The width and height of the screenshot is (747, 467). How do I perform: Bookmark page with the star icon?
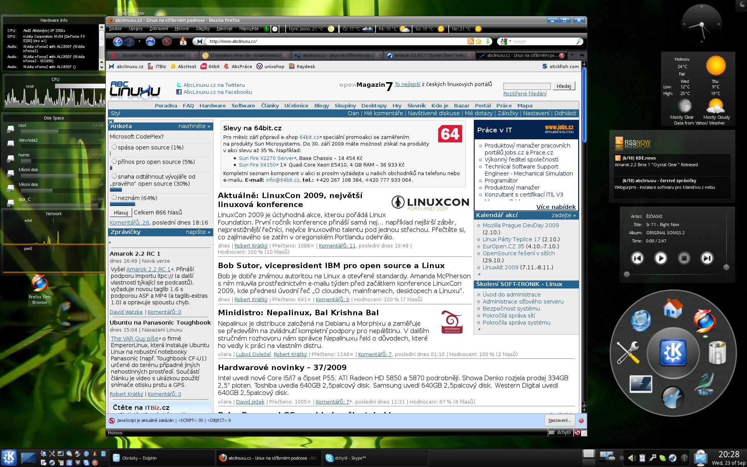pos(479,41)
